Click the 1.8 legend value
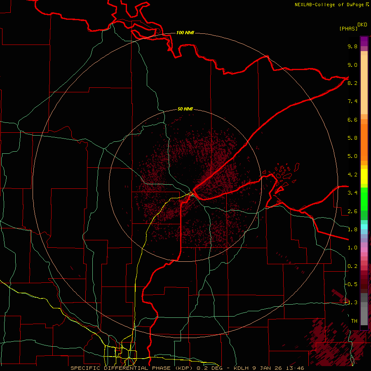Viewport: 371px width, 371px height. click(x=352, y=230)
